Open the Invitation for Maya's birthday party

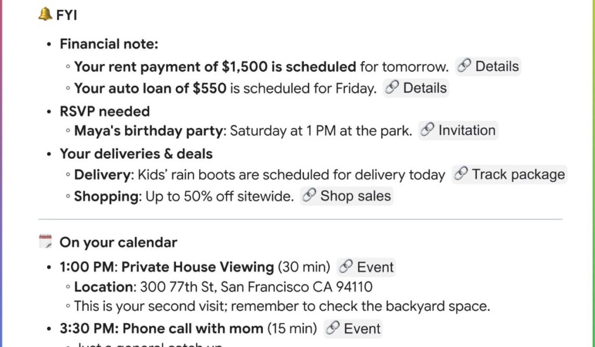point(458,130)
